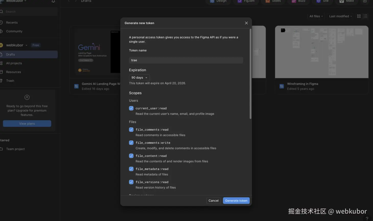Click the Resources sidebar icon
373x221 pixels.
pos(1,72)
